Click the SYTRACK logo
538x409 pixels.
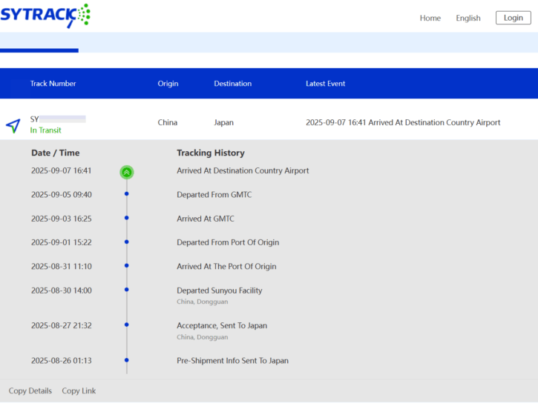45,16
